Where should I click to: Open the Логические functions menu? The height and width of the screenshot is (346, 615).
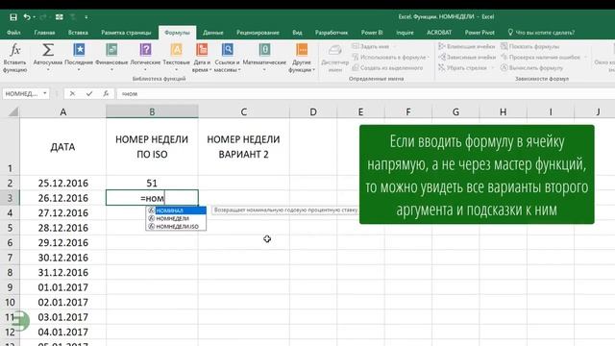tap(145, 58)
